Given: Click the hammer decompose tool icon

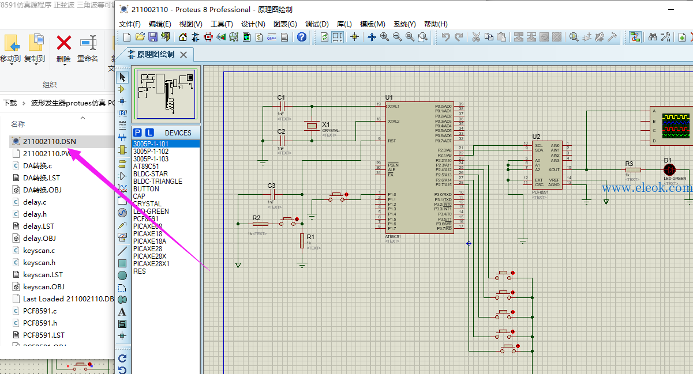Looking at the screenshot, I should (612, 37).
